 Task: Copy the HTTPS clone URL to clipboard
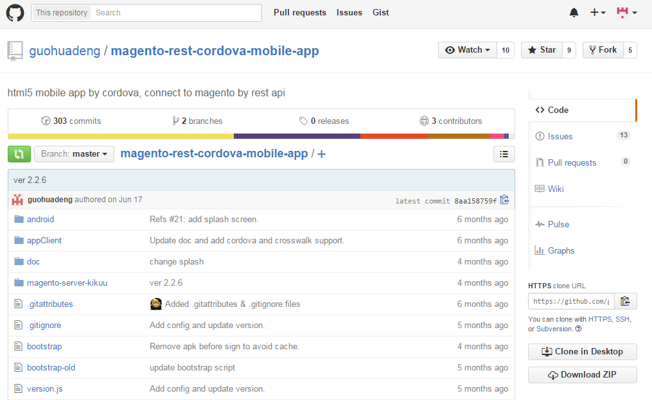(625, 301)
